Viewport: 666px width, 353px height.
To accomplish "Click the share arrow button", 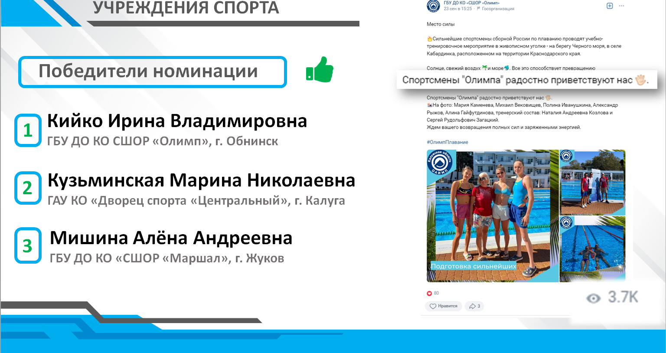I will [474, 306].
